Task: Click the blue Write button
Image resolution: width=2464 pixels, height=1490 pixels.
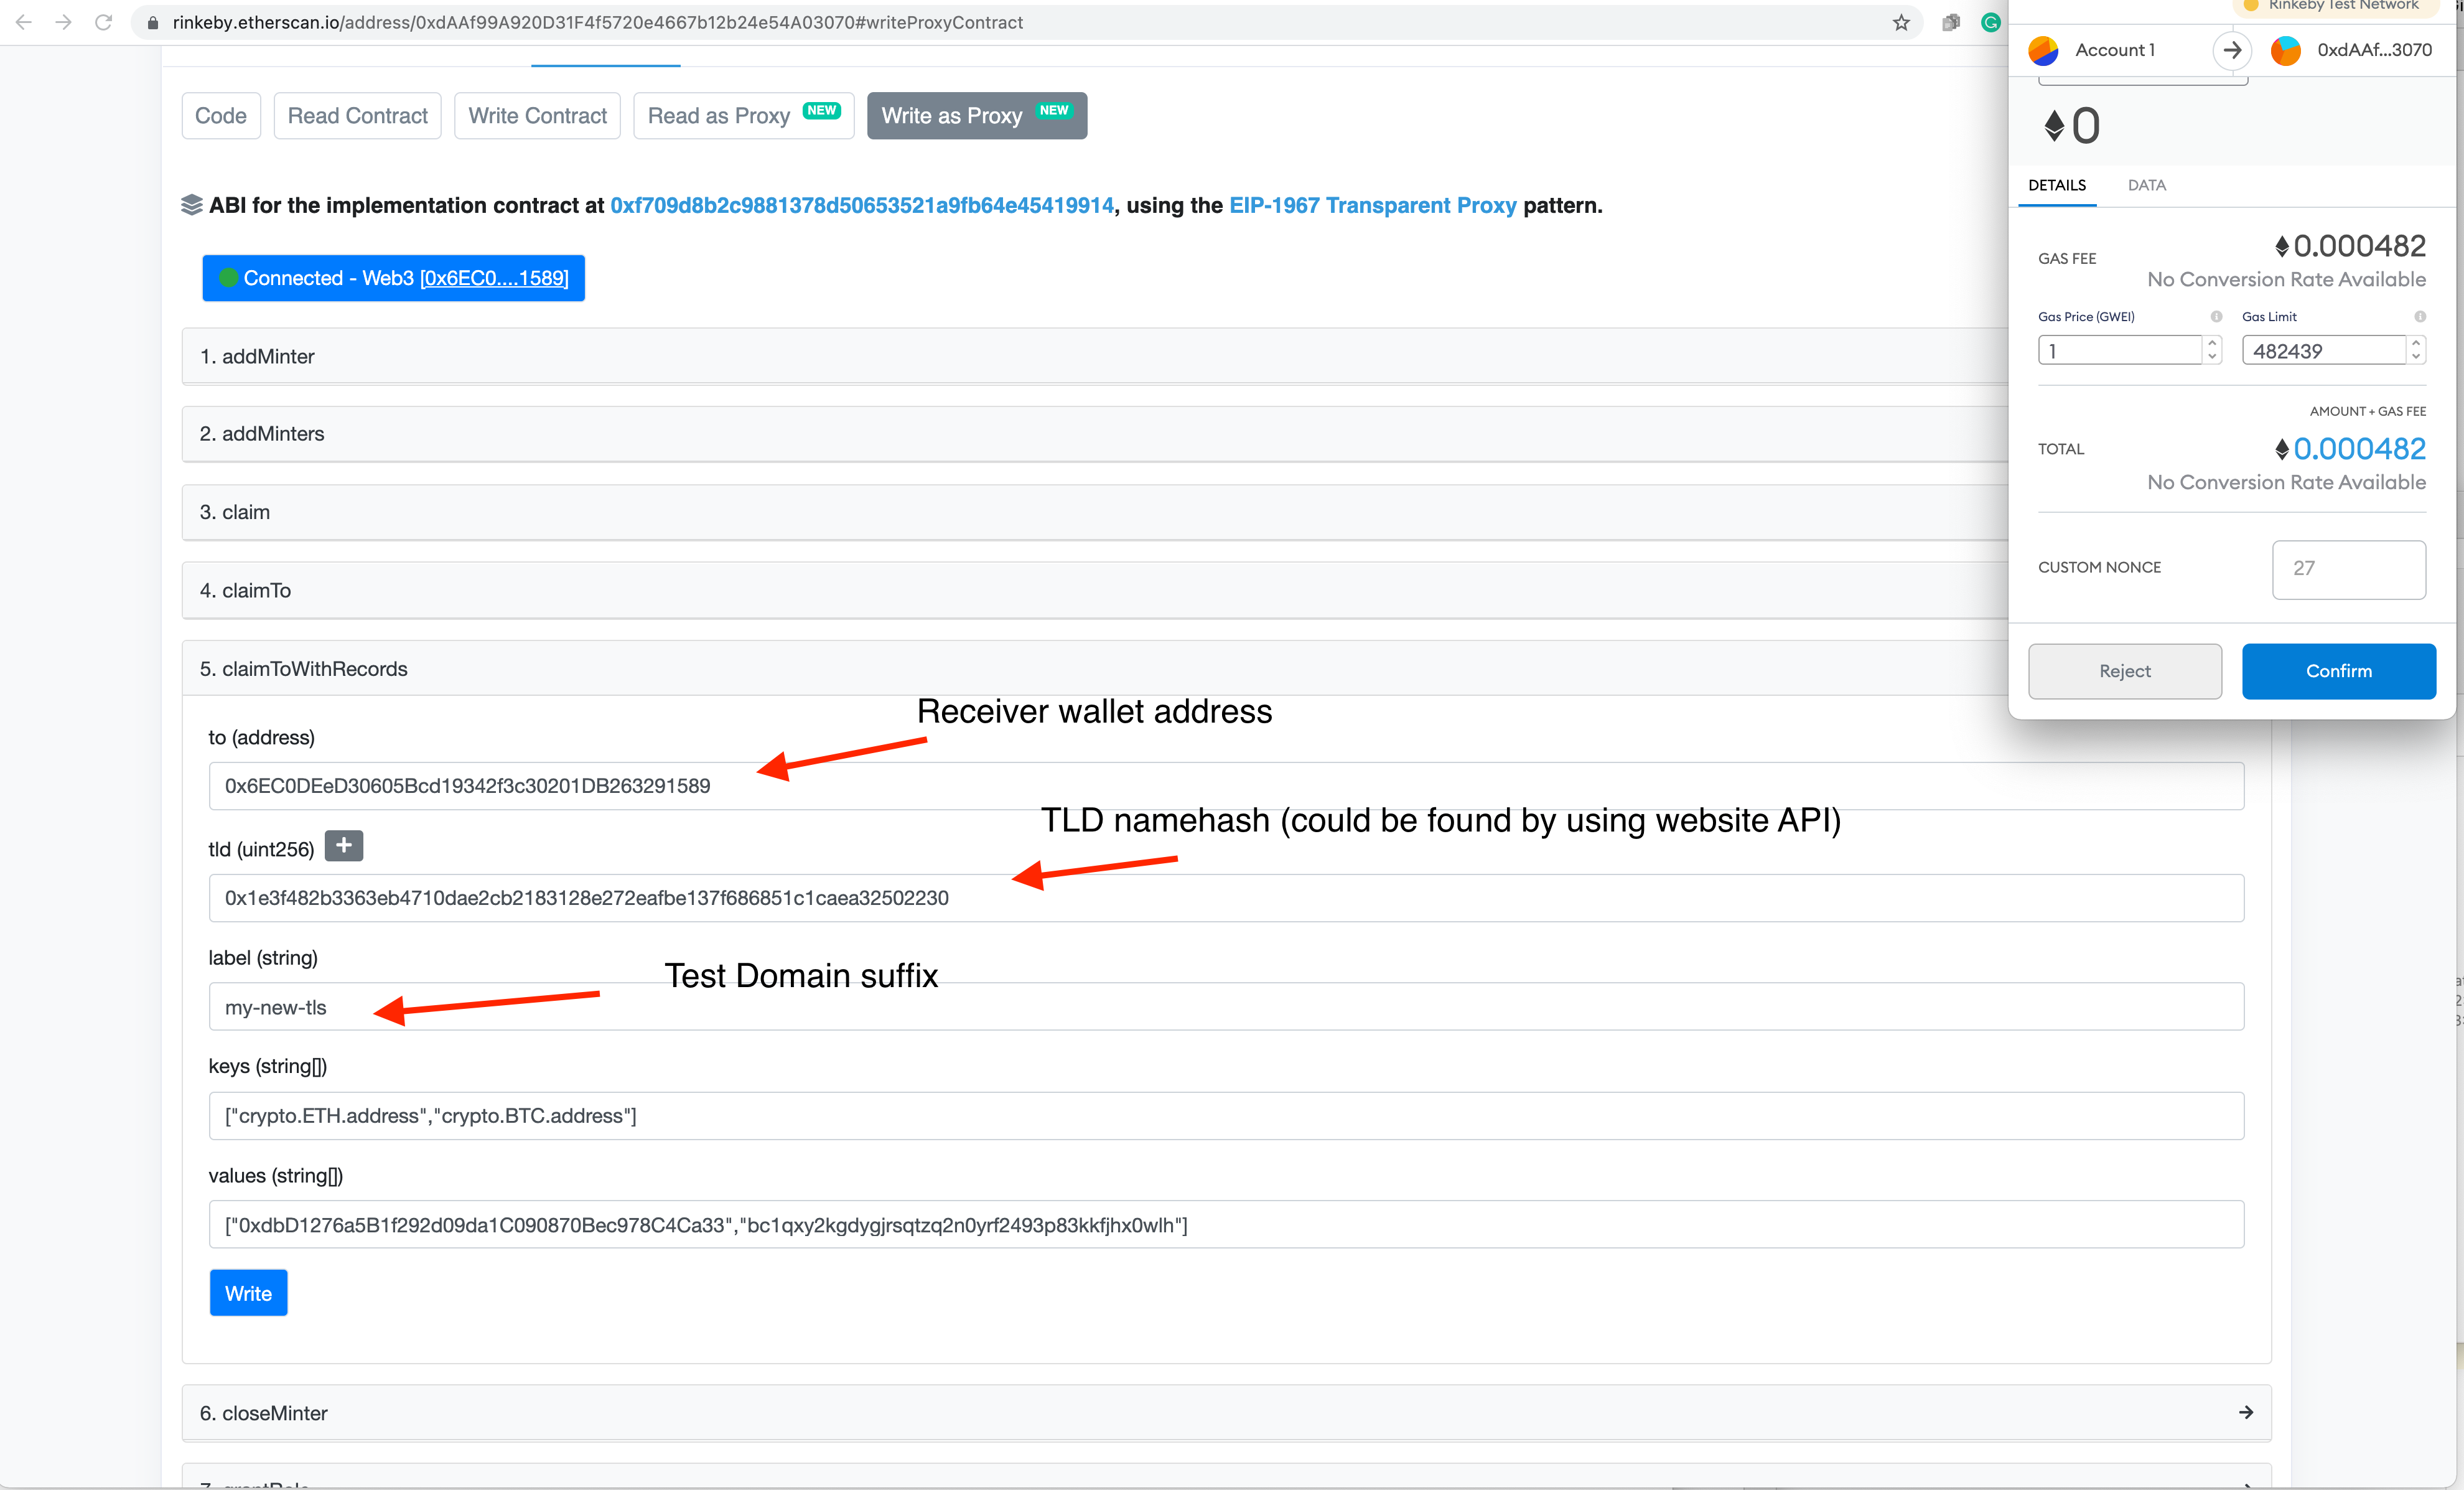Action: (248, 1293)
